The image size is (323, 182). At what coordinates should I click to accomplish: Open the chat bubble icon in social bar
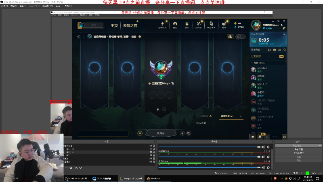click(x=253, y=137)
